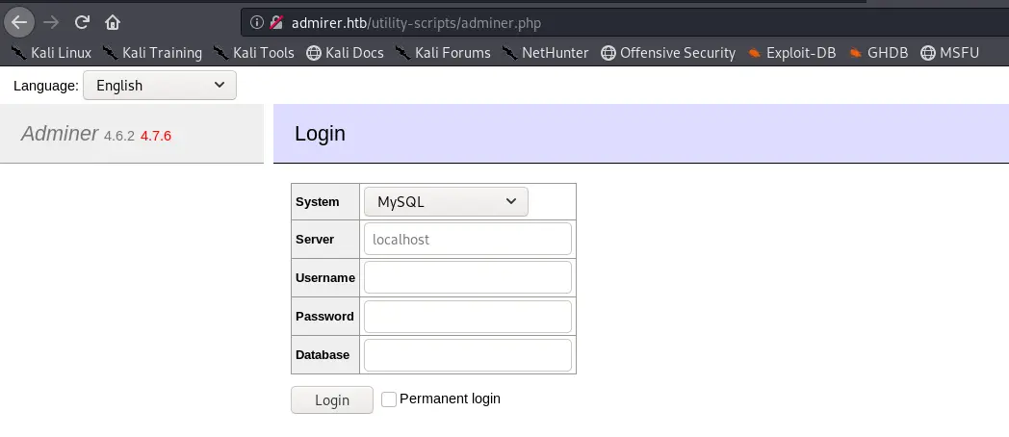Expand the System dropdown showing MySQL
1009x437 pixels.
(446, 201)
